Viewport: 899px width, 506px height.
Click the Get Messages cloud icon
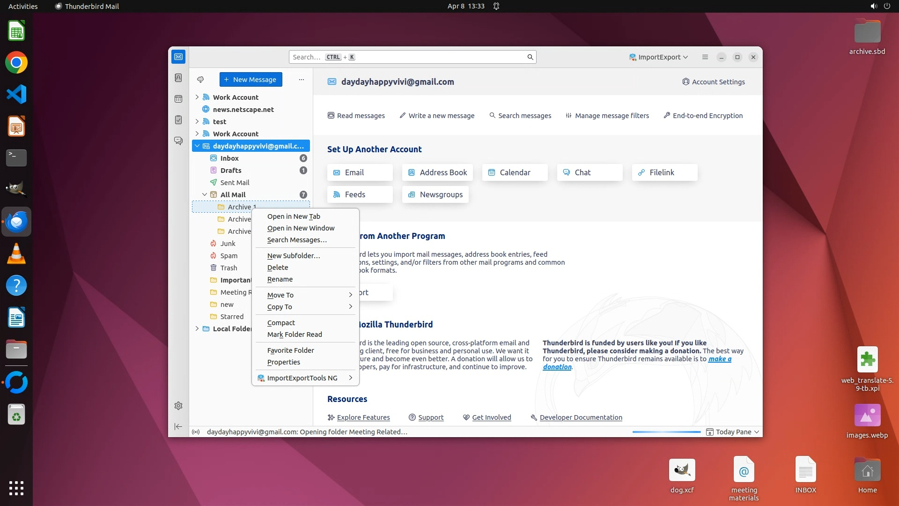click(200, 80)
